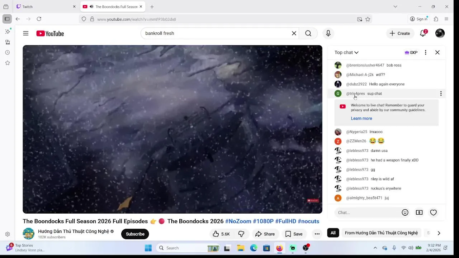This screenshot has width=459, height=258.
Task: Click the browser address bar URL
Action: coord(137,19)
